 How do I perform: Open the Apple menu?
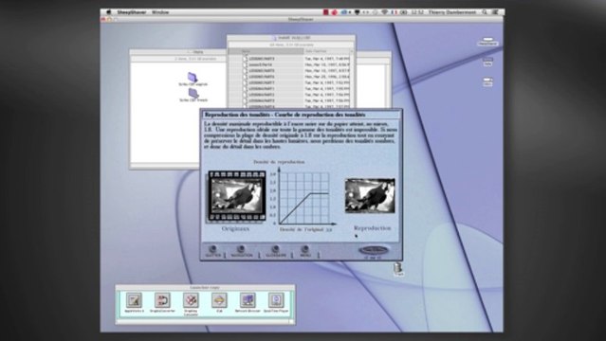109,12
